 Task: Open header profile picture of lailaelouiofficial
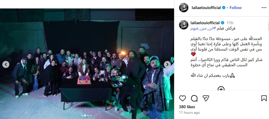pos(184,8)
